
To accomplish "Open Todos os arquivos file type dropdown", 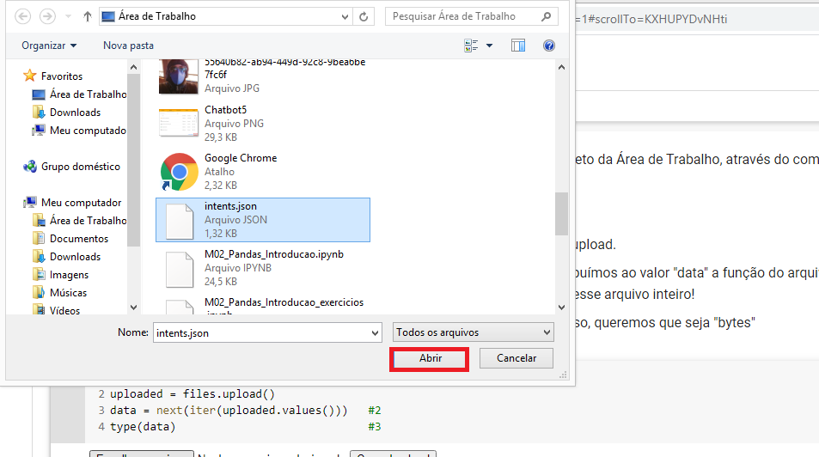I will tap(474, 332).
